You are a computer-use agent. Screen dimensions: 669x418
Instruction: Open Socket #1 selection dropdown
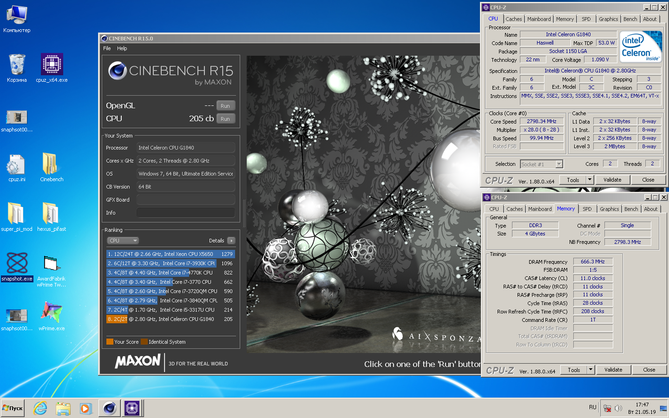541,164
